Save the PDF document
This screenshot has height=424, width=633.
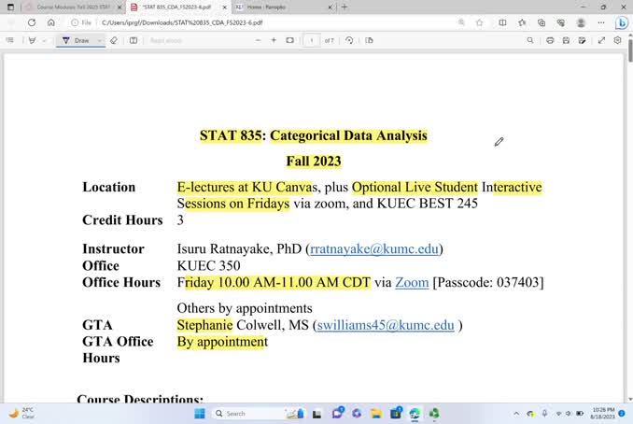coord(566,40)
